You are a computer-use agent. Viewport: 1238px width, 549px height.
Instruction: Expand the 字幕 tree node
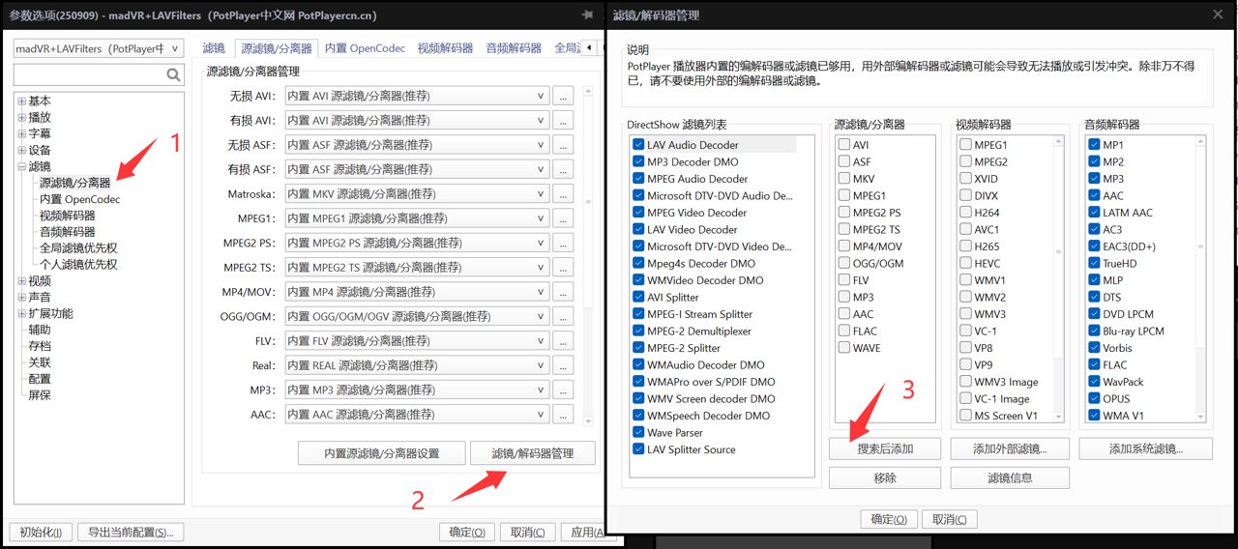tap(22, 134)
